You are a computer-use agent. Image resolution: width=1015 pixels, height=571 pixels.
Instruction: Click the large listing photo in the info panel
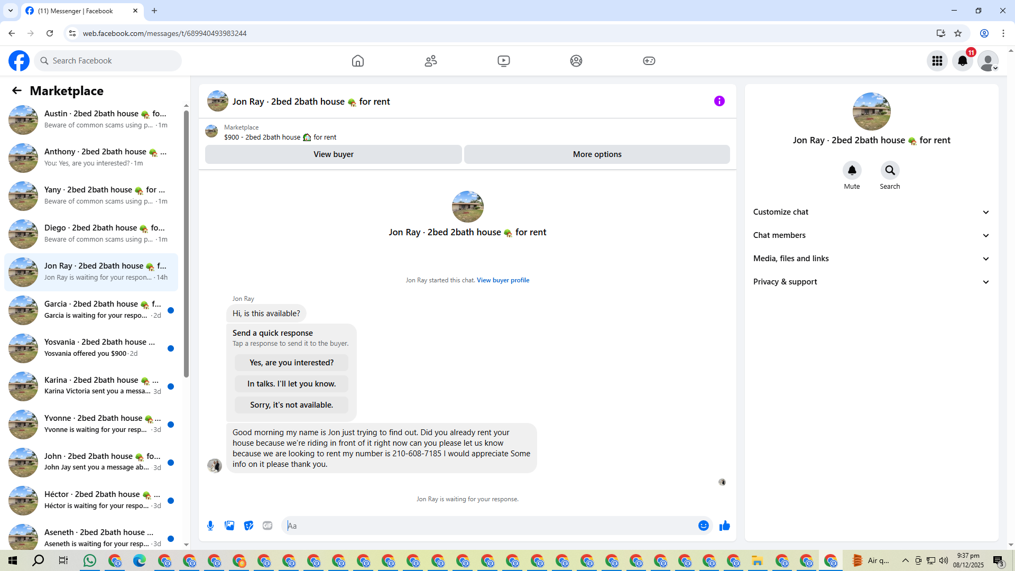tap(872, 112)
